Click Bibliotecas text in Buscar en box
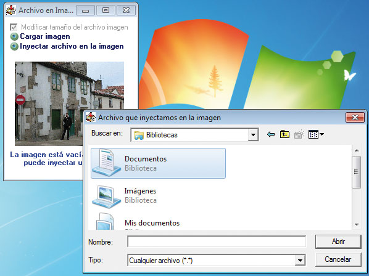This screenshot has height=276, width=369. click(x=162, y=135)
